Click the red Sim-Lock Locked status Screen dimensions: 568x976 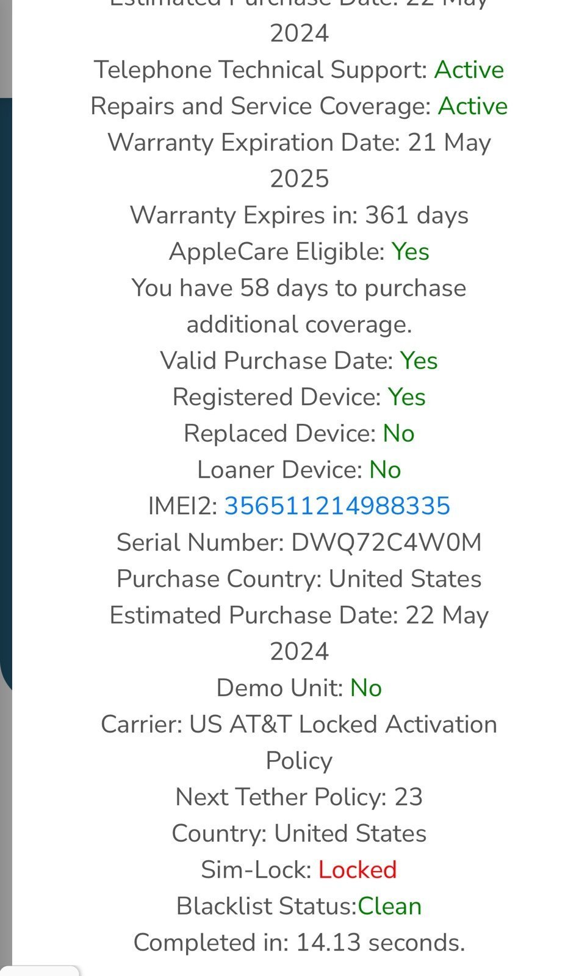click(357, 870)
